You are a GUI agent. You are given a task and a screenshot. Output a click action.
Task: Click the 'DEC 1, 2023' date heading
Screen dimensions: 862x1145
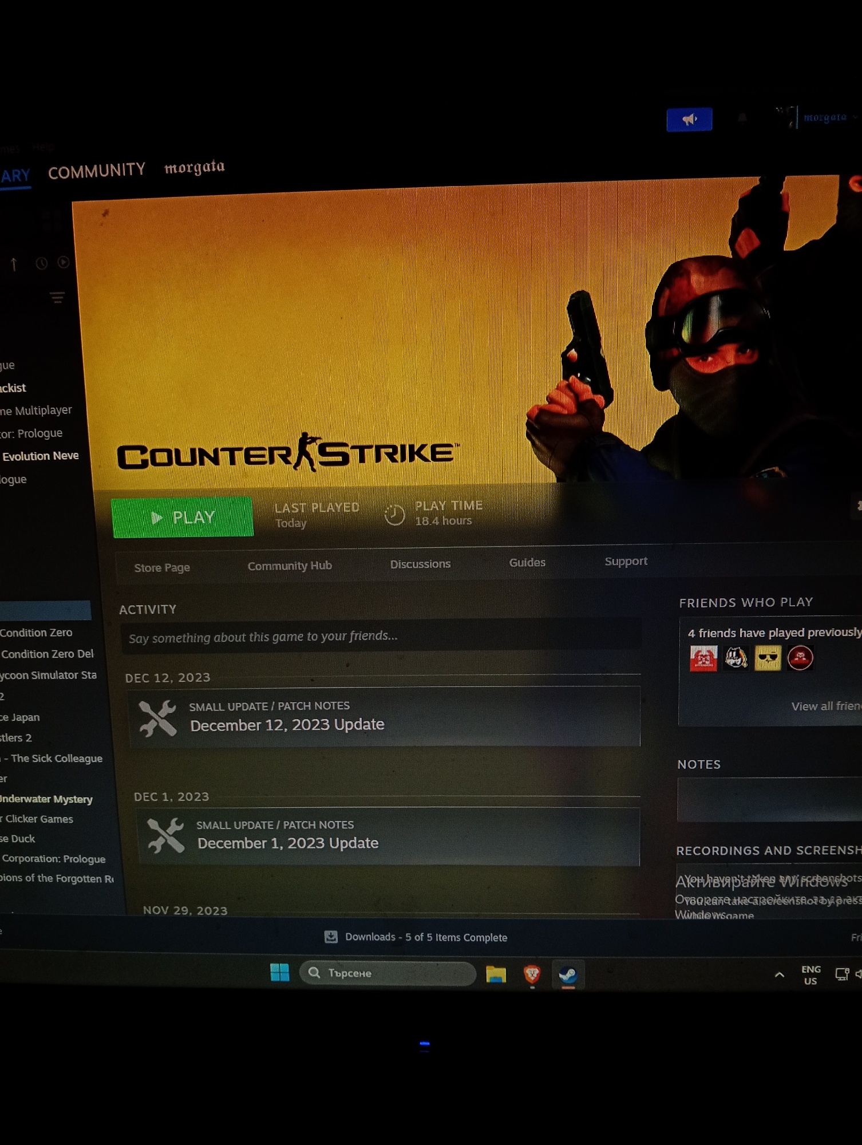click(172, 797)
